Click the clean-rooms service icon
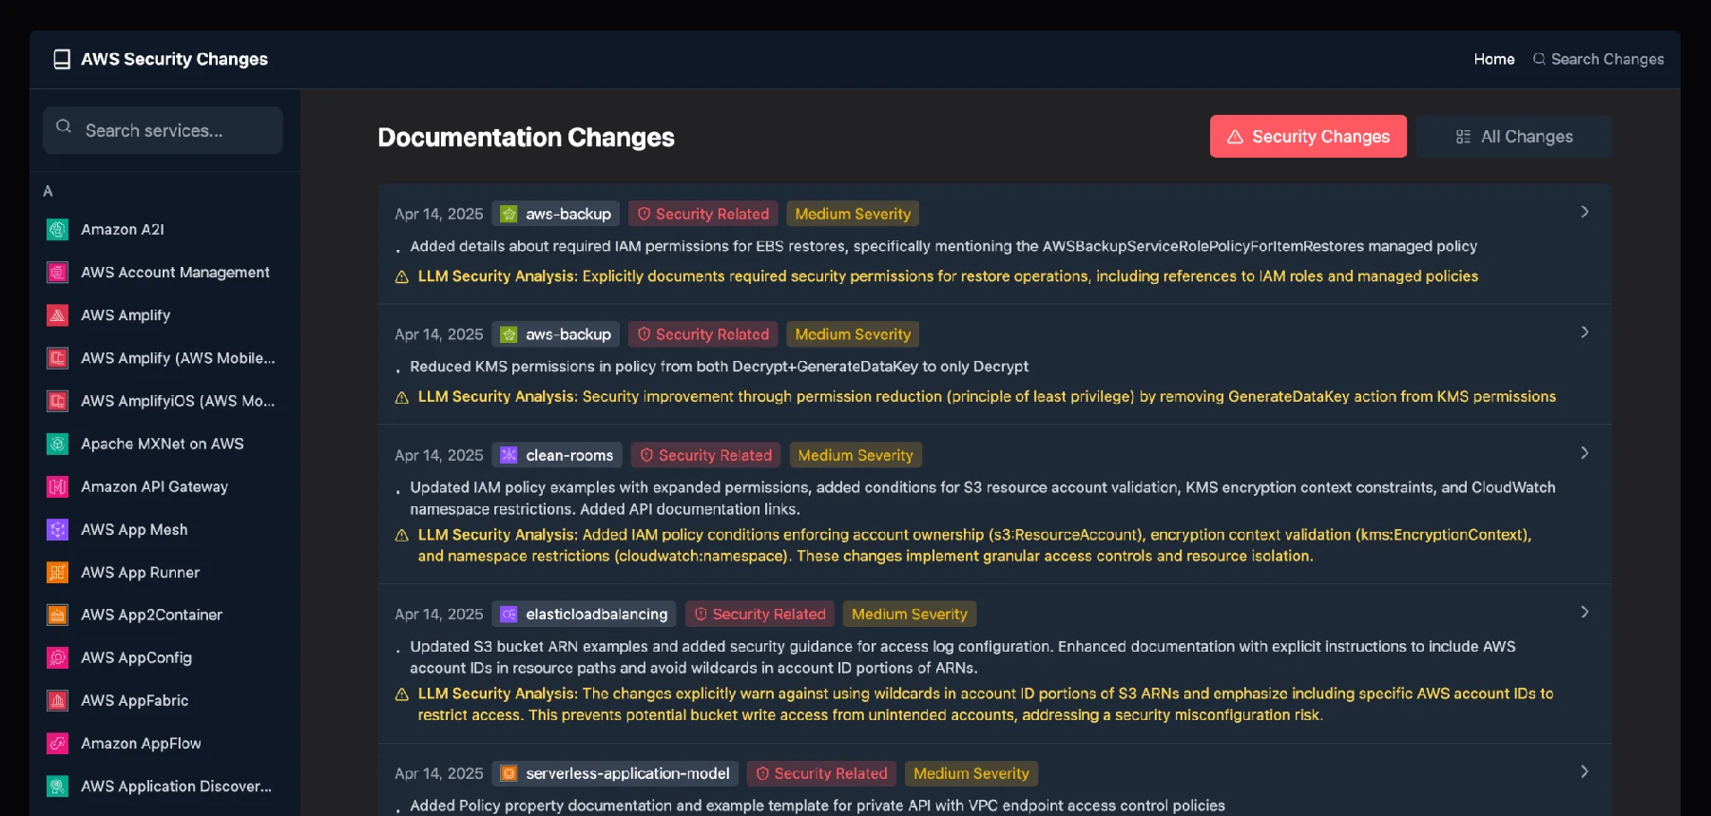This screenshot has width=1711, height=816. (509, 455)
